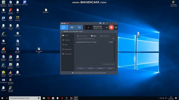Select Dragon Knight 2 desktop shortcut
The width and height of the screenshot is (179, 100).
pos(18,58)
